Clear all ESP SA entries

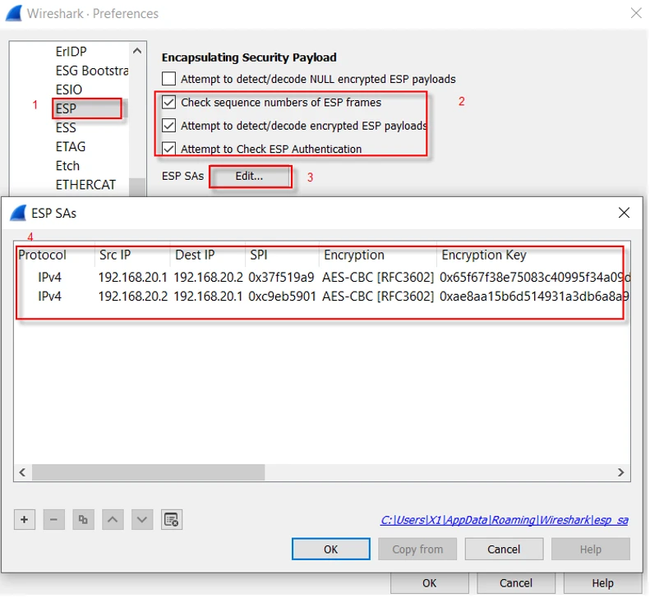point(171,519)
